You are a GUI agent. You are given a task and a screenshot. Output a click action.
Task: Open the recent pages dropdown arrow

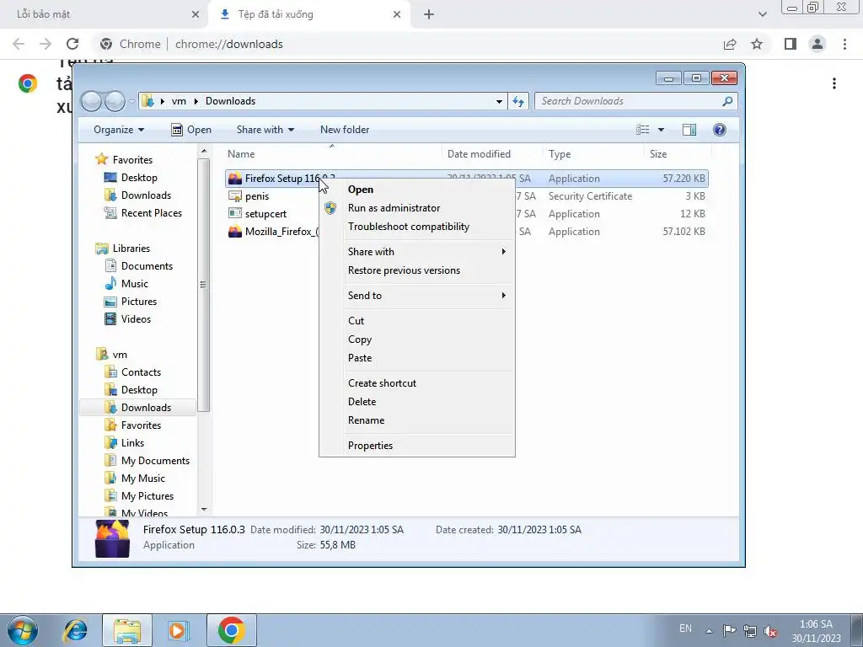point(131,102)
